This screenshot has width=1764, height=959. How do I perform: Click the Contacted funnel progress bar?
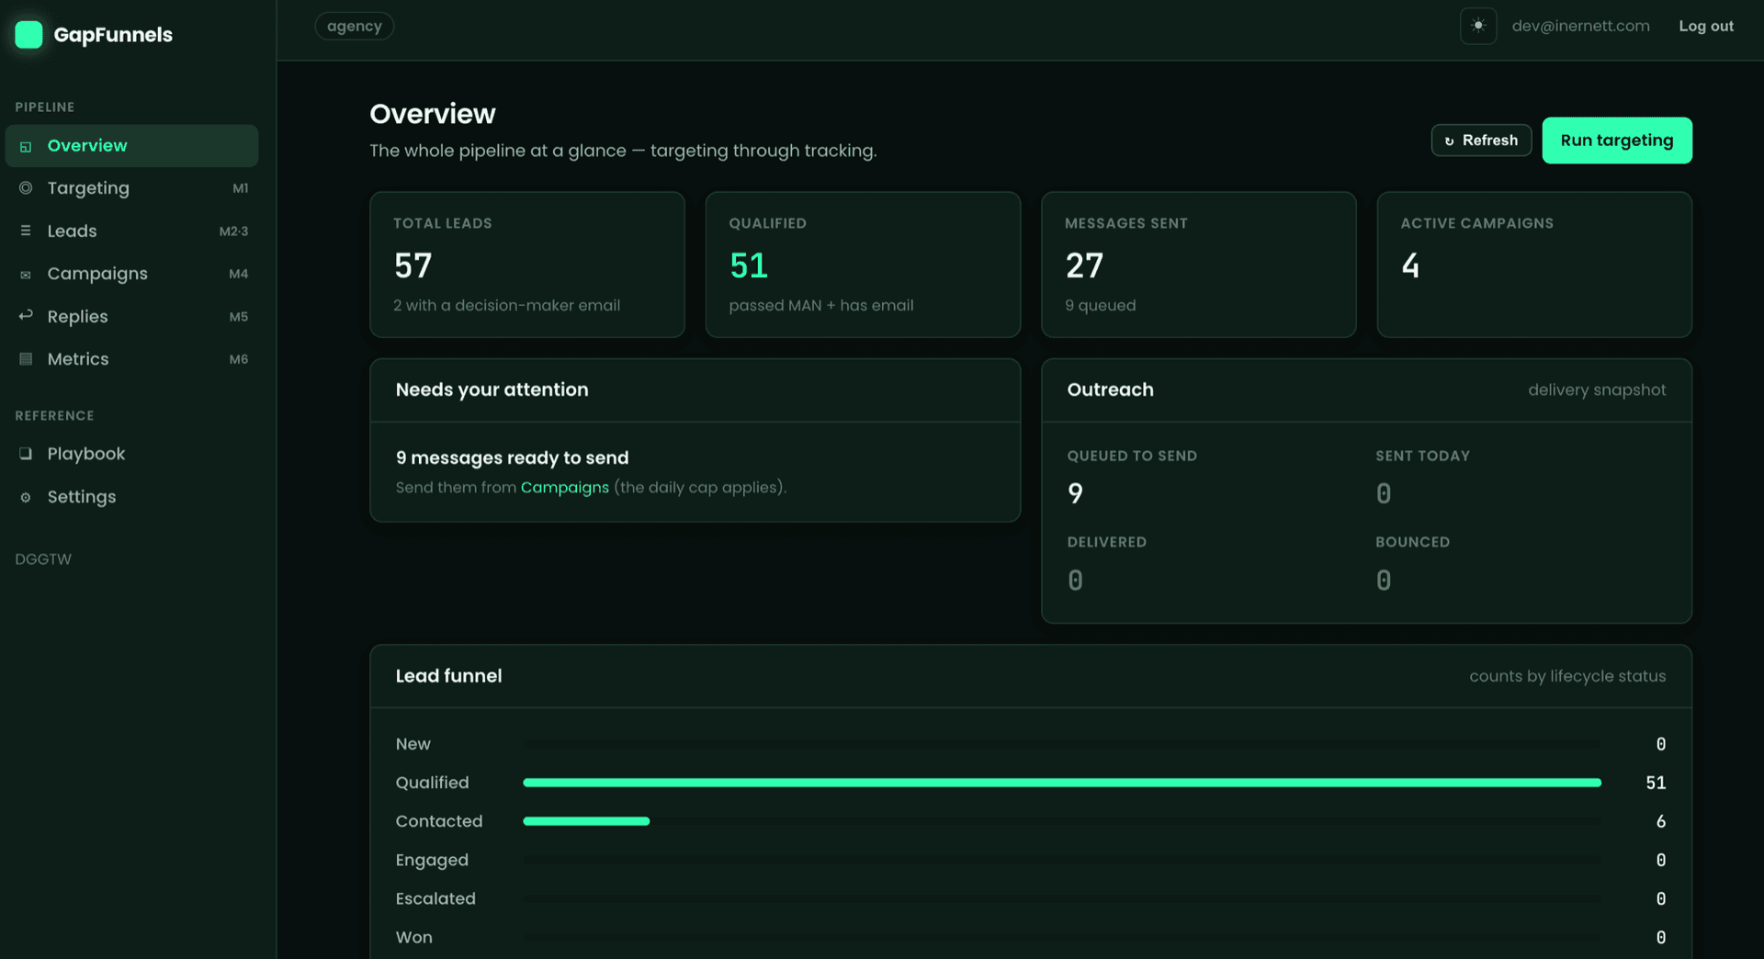[586, 821]
